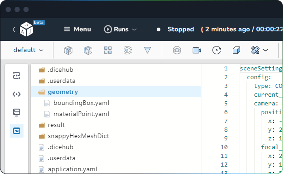The image size is (283, 174).
Task: Expand the default view dropdown
Action: pos(28,50)
